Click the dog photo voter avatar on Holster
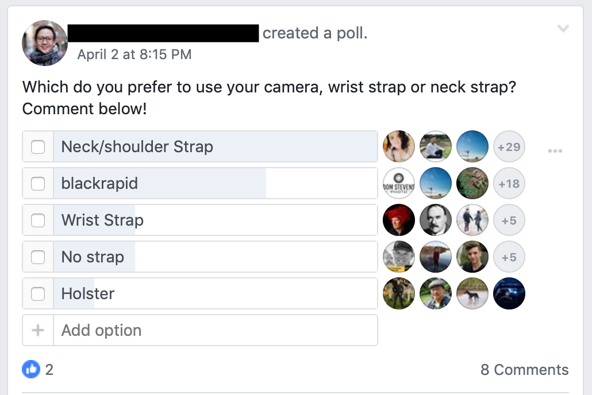Viewport: 592px width, 395px height. click(472, 294)
